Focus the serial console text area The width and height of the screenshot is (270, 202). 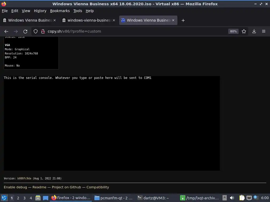[x=112, y=123]
